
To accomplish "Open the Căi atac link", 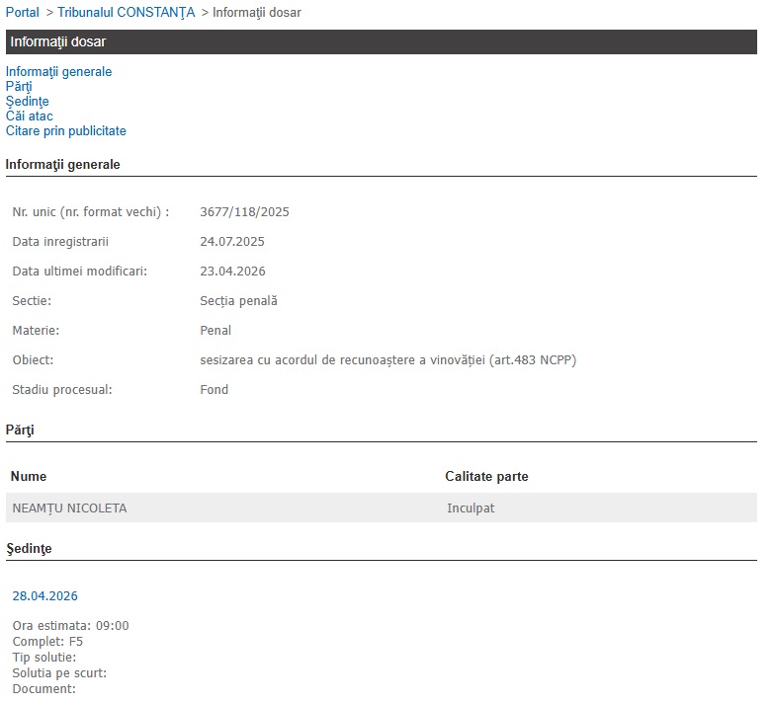I will (x=29, y=117).
